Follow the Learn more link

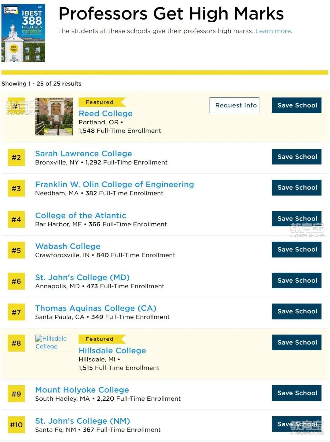(x=273, y=31)
